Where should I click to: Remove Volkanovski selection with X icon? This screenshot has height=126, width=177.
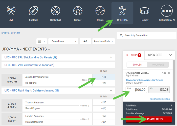click(169, 73)
